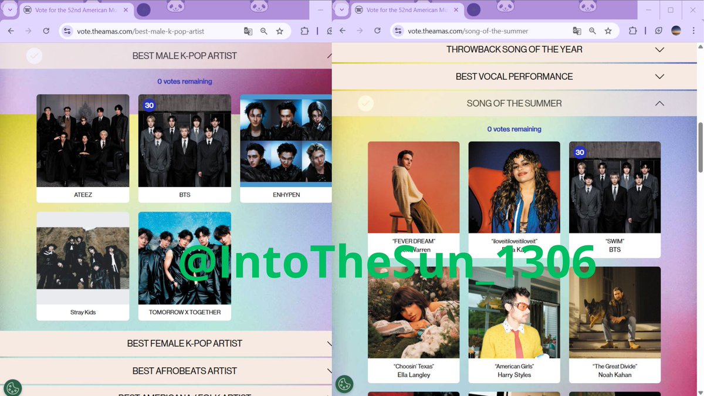The image size is (704, 396).
Task: Vote for "The Great Divide" by Noah Kahan
Action: pyautogui.click(x=615, y=324)
